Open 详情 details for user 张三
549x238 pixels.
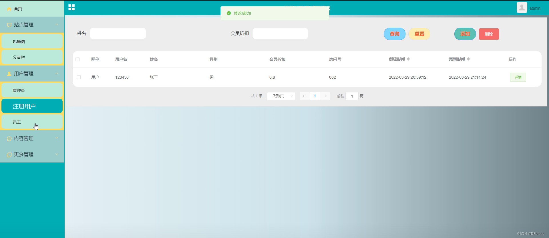pyautogui.click(x=518, y=77)
